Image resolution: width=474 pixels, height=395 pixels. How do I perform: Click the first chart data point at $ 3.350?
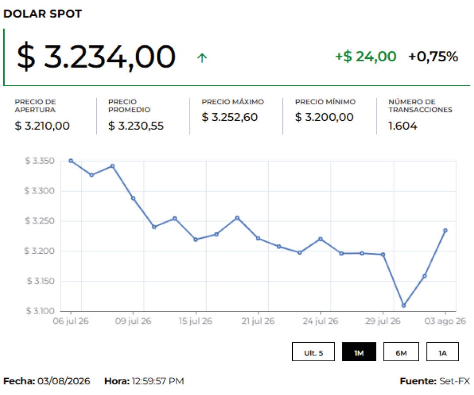(71, 161)
